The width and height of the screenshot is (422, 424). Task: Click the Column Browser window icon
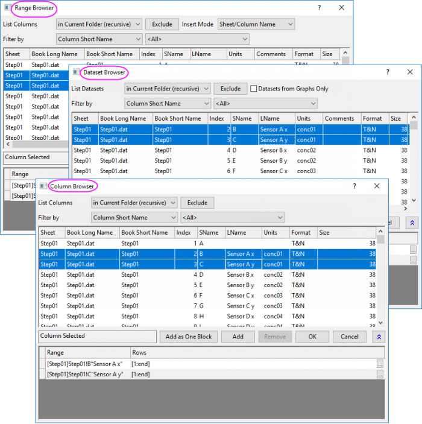tap(43, 186)
